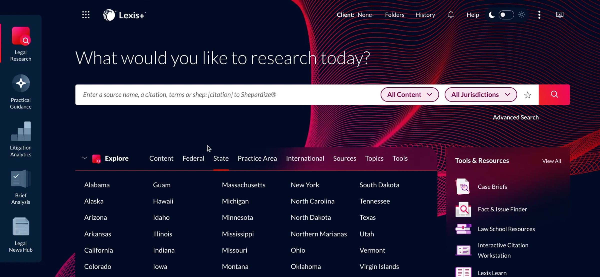600x277 pixels.
Task: Select the Practical Guidance sidebar icon
Action: coord(21,83)
